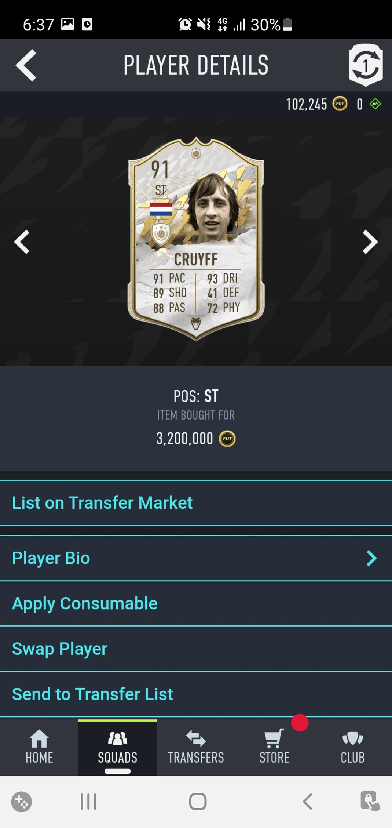Open the Store cart tab

(274, 747)
